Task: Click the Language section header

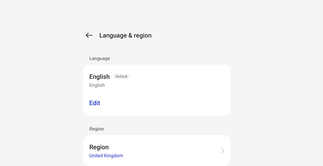Action: tap(100, 58)
